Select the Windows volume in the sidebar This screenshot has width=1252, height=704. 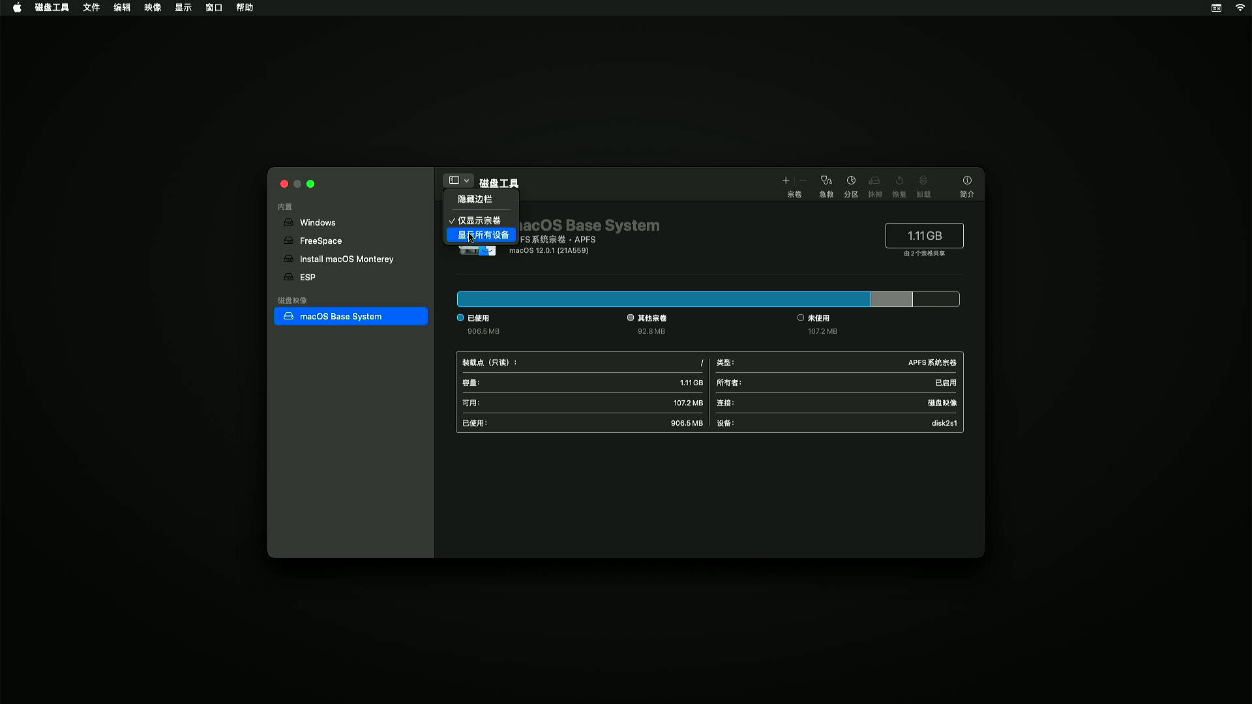pyautogui.click(x=318, y=222)
